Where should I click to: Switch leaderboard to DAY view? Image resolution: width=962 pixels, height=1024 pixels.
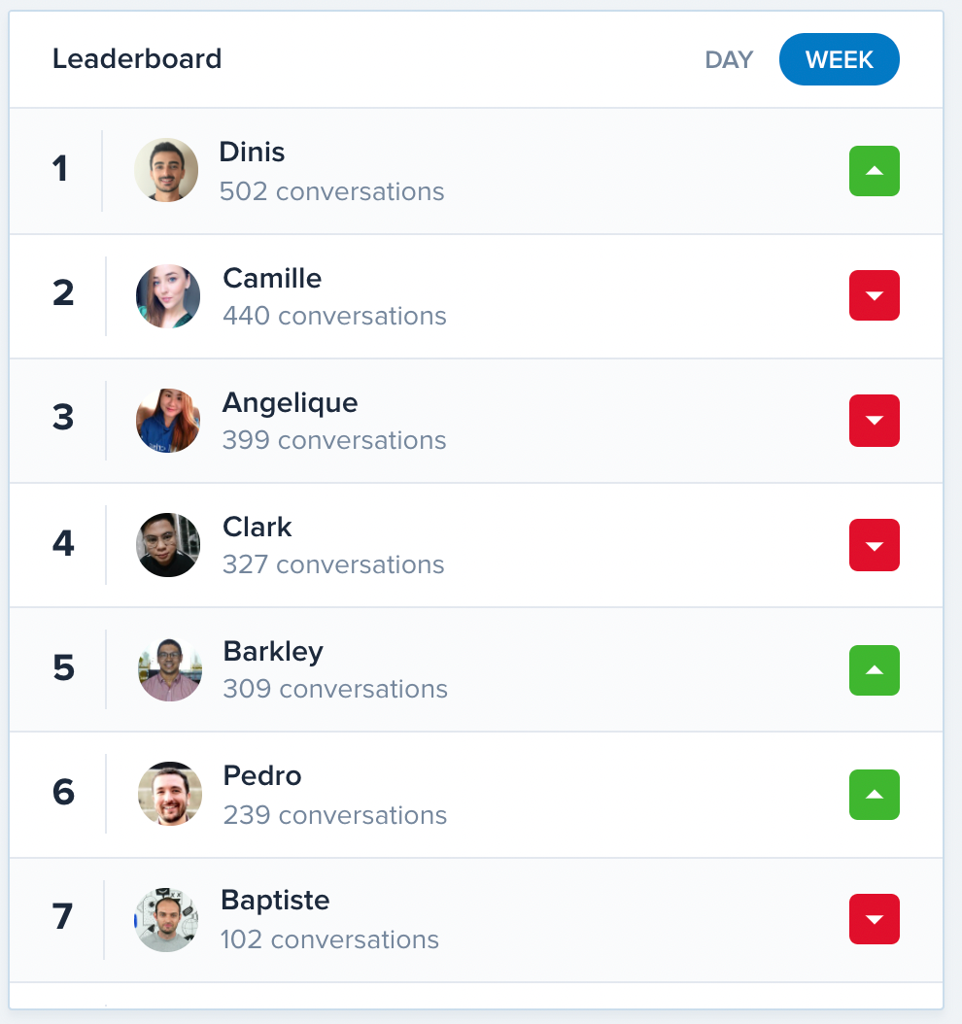pos(729,59)
